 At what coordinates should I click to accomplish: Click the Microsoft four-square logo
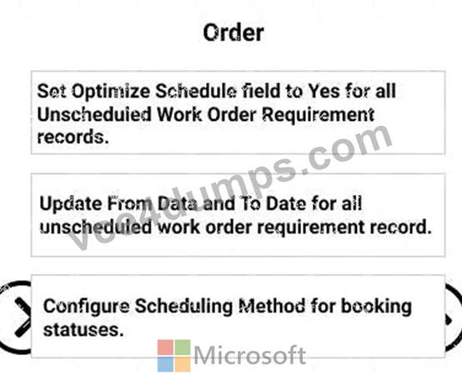tap(173, 356)
